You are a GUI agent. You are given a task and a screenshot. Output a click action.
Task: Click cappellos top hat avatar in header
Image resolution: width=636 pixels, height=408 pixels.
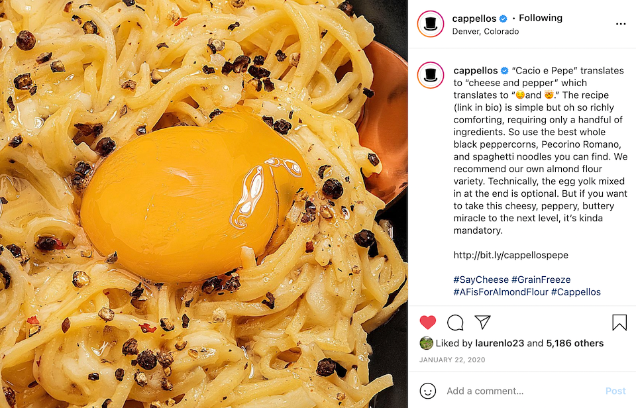pos(431,24)
